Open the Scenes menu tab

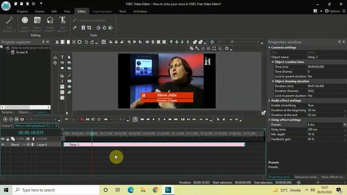click(x=40, y=11)
